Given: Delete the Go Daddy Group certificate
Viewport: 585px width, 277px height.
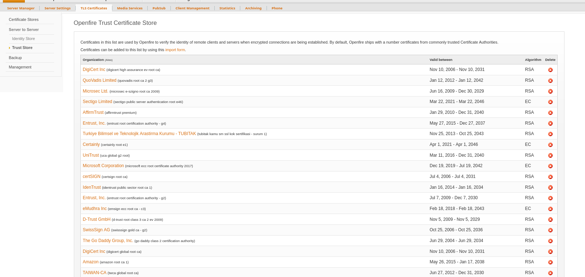Looking at the screenshot, I should [x=550, y=241].
